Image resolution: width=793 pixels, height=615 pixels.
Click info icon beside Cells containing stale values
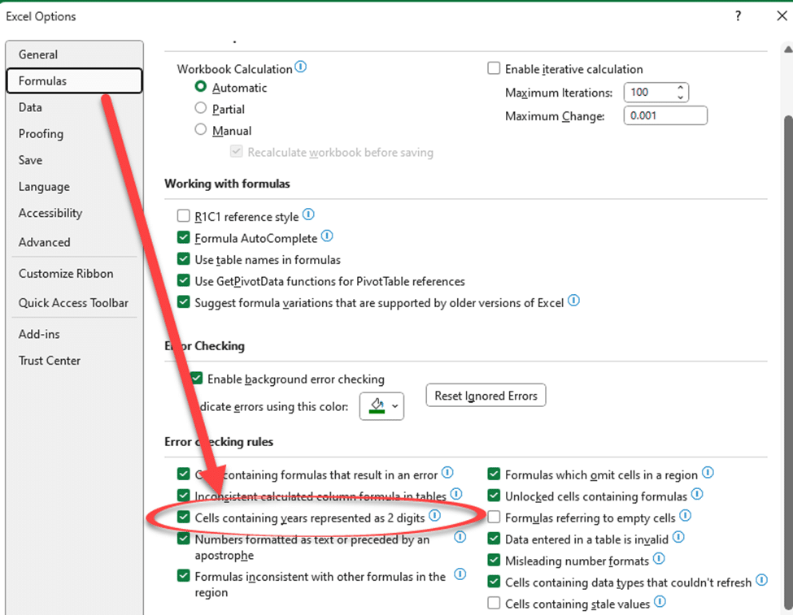[660, 602]
